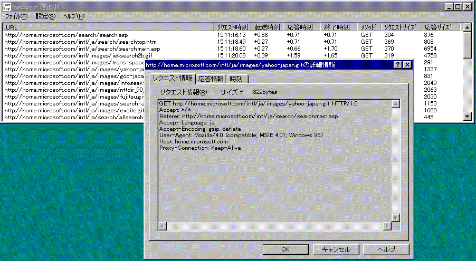Sort by the メソッド column header

[x=368, y=27]
